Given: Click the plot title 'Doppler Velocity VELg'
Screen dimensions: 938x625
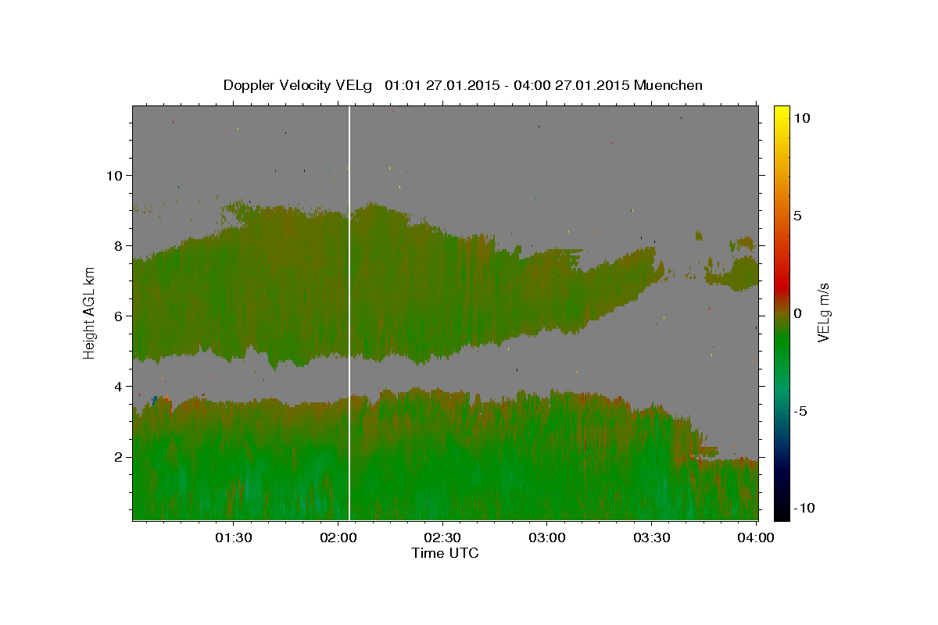Looking at the screenshot, I should click(x=298, y=85).
